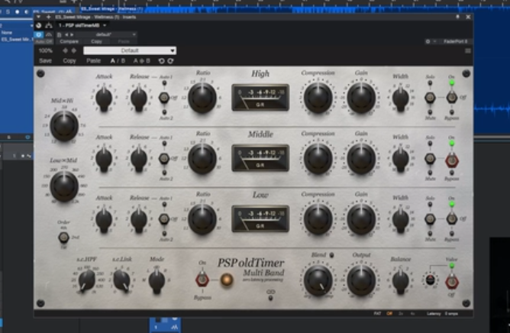Screen dimensions: 510x333
Task: Flip the Middle band Solo/Mute switch
Action: click(430, 159)
